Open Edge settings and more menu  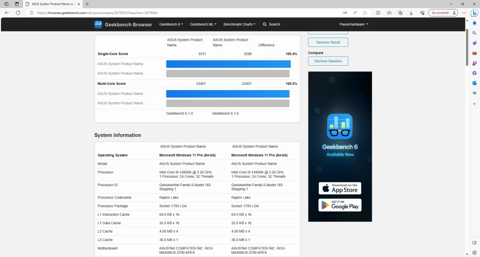click(x=464, y=13)
